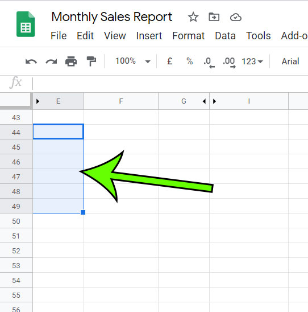
Task: Select the Paint format roller
Action: click(91, 61)
